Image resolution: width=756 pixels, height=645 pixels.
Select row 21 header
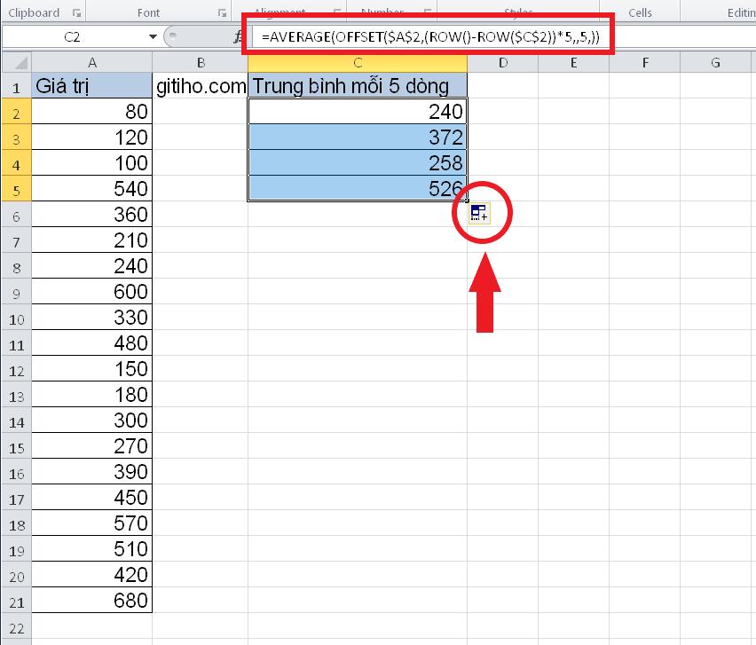tap(16, 600)
